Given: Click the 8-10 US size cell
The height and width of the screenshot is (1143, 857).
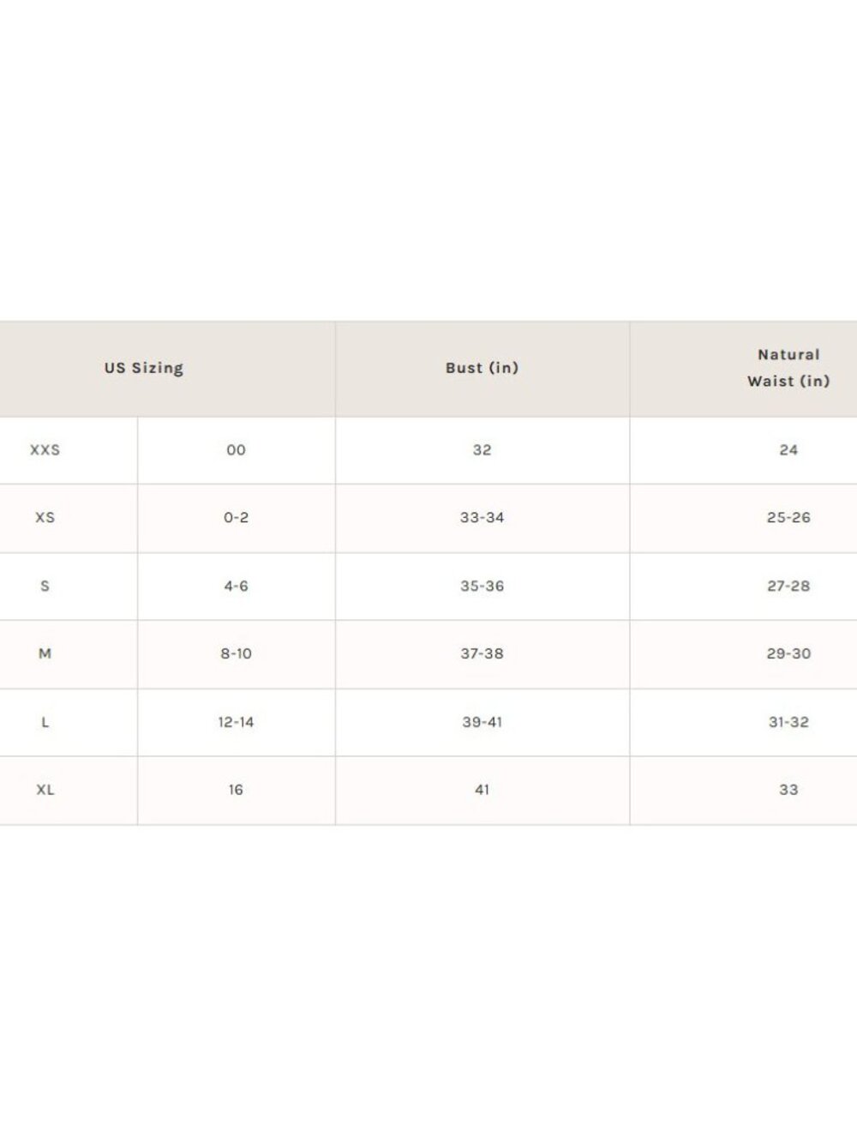Looking at the screenshot, I should [x=237, y=654].
